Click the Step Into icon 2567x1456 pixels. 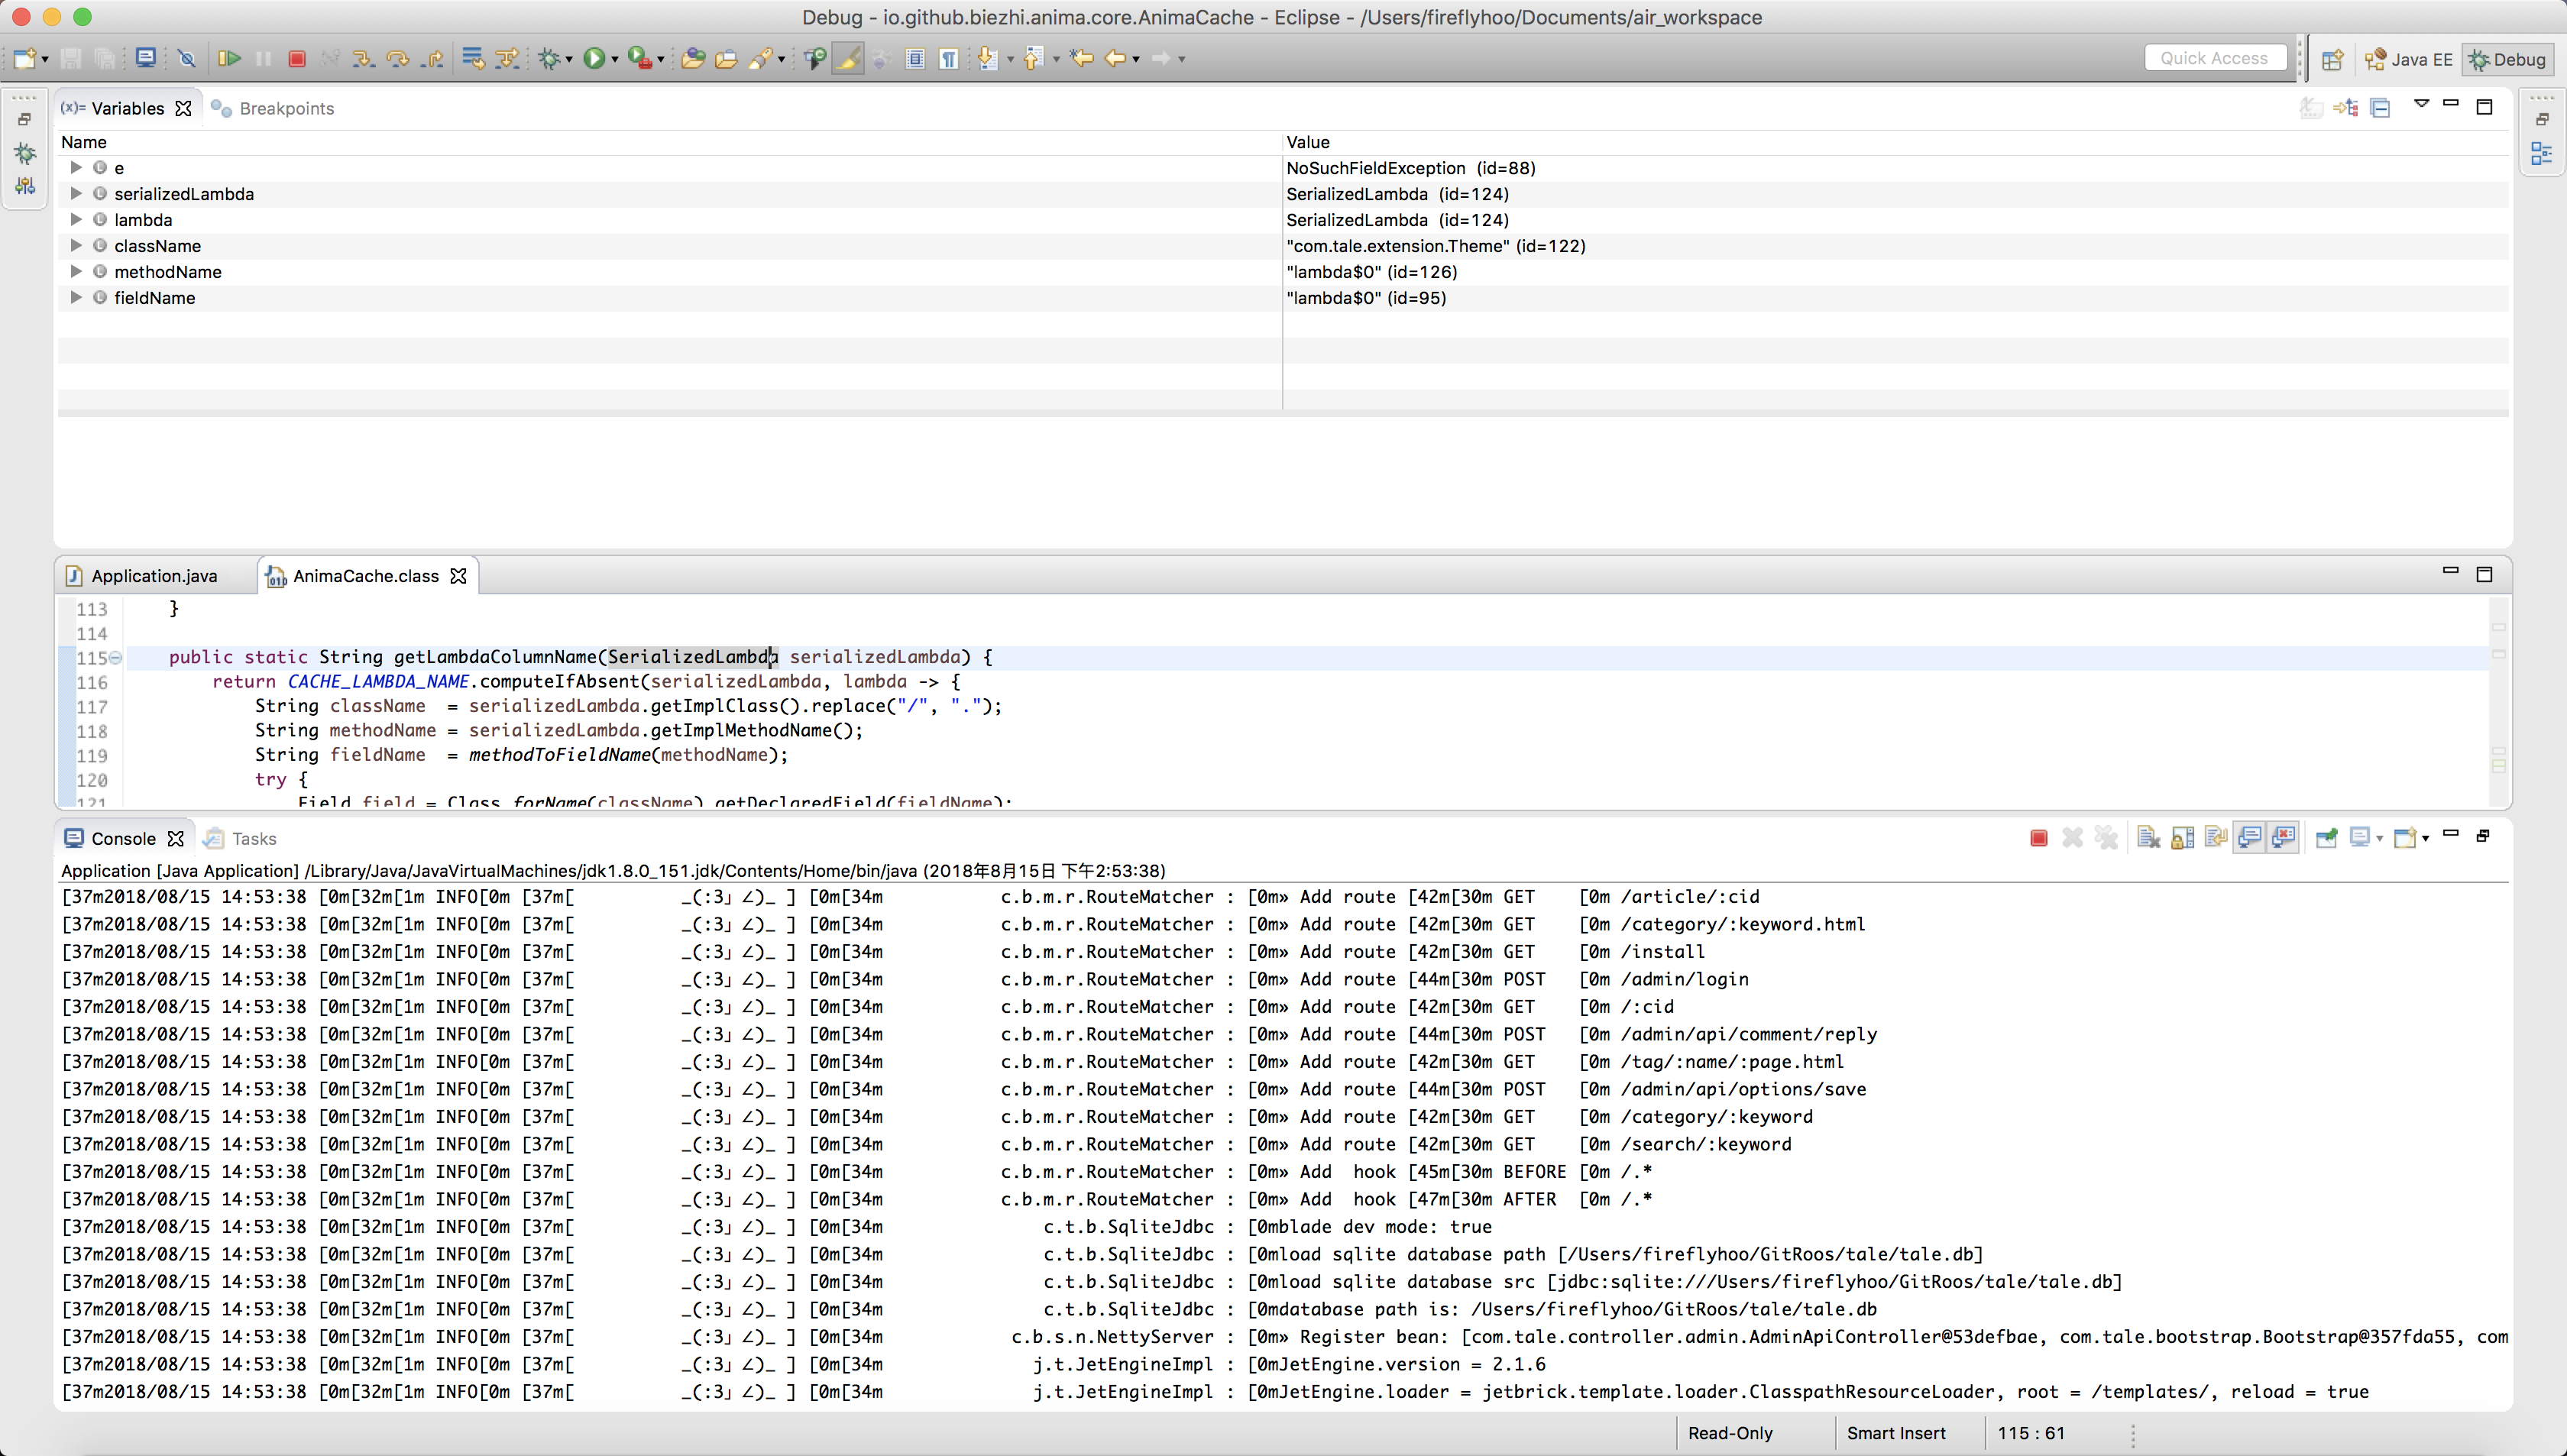363,59
